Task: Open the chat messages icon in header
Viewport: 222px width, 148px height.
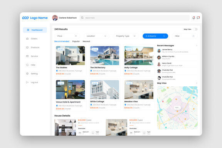Action: (x=198, y=18)
